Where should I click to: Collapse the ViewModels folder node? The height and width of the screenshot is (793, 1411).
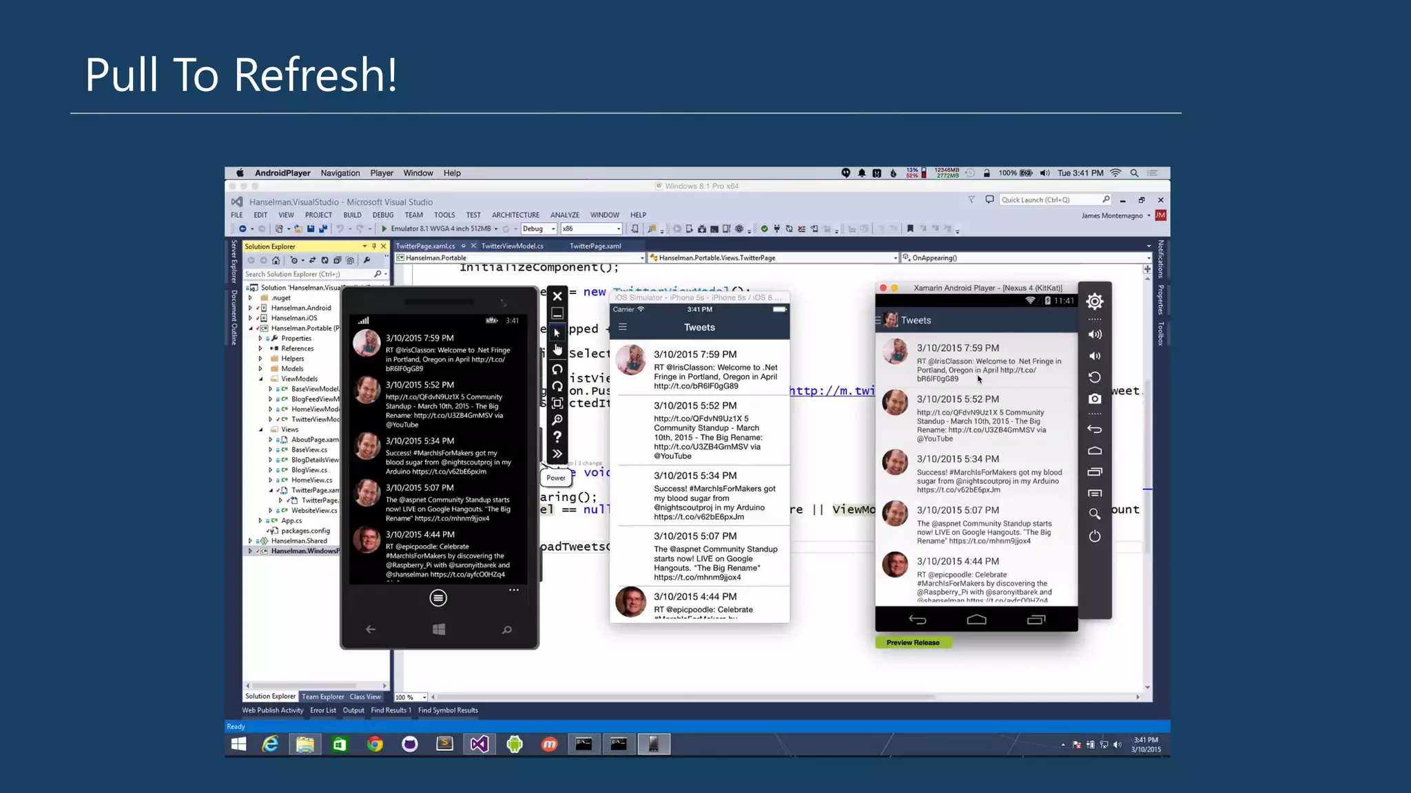point(261,379)
